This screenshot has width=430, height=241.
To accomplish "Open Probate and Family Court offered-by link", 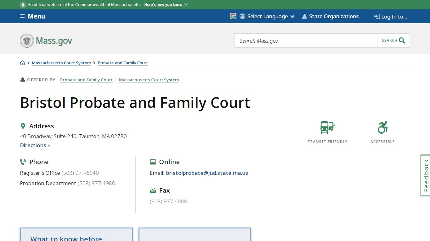I will 86,80.
